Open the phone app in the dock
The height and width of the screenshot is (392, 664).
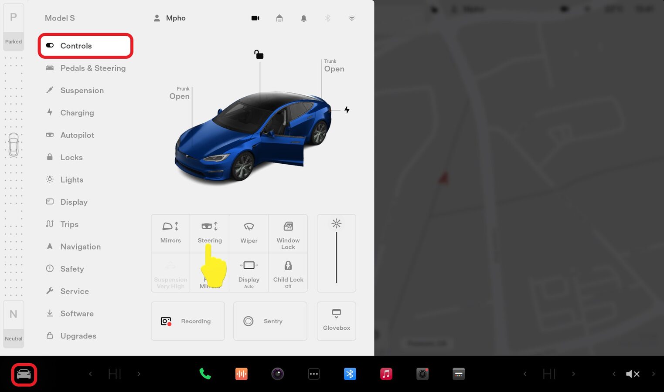click(x=205, y=374)
